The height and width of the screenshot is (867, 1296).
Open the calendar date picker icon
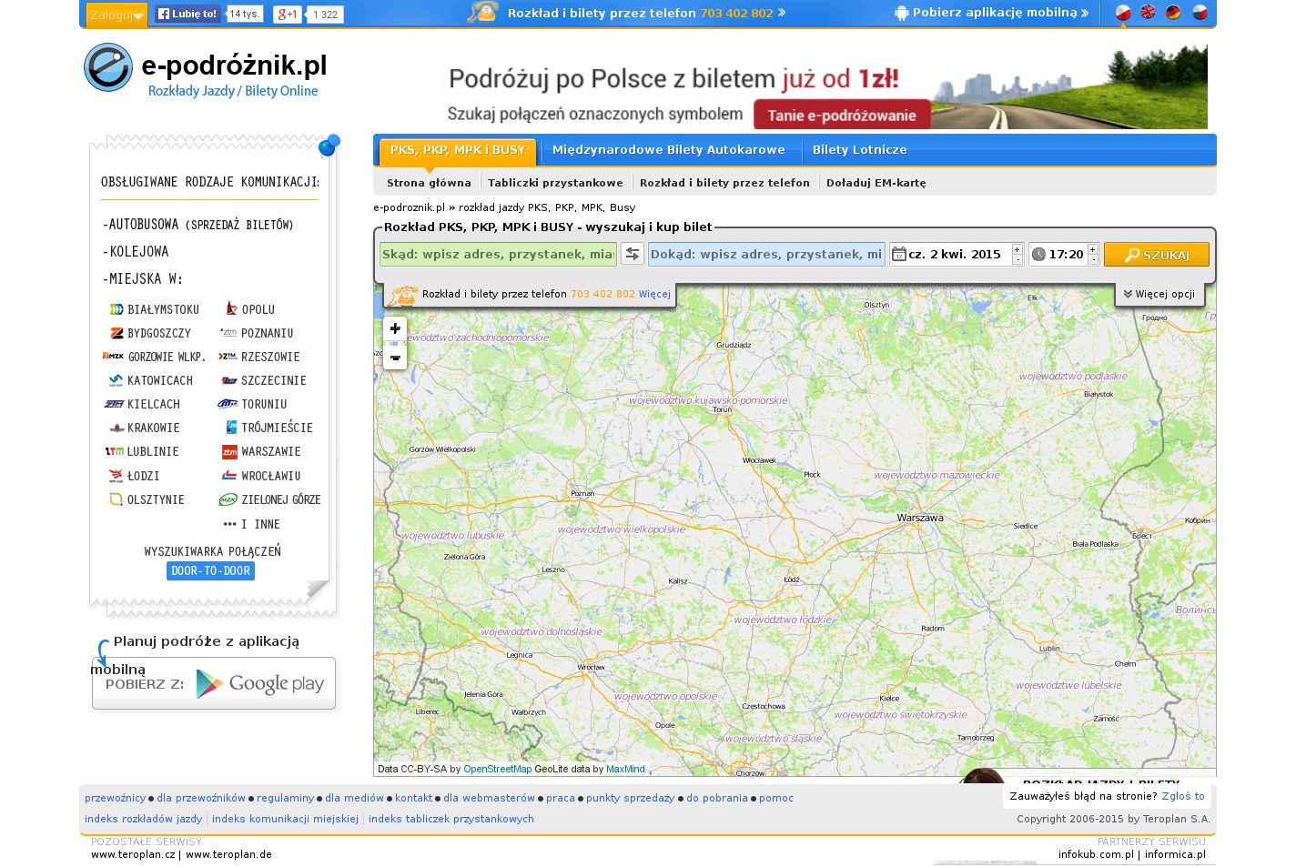[x=898, y=255]
